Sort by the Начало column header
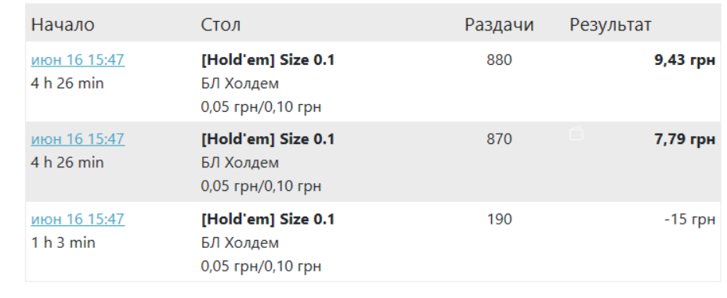 point(63,24)
